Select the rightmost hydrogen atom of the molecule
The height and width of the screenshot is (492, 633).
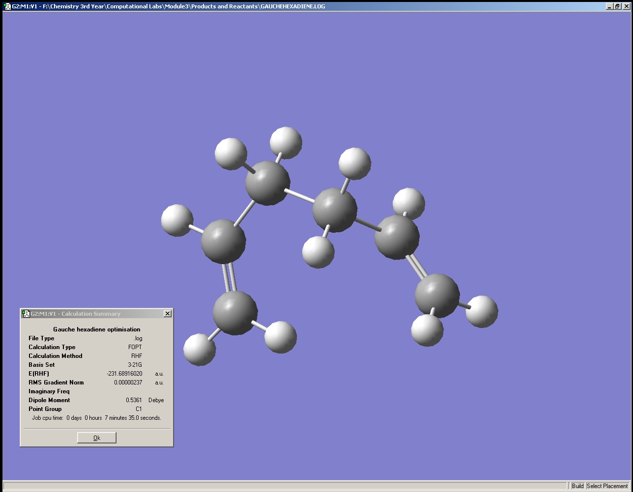click(482, 311)
